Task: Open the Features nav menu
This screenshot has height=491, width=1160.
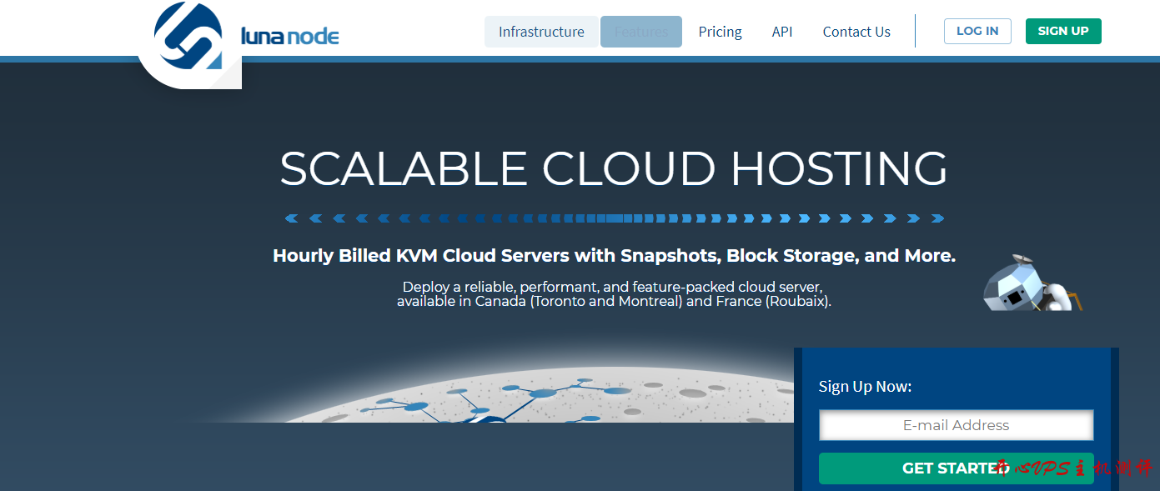Action: [x=640, y=32]
